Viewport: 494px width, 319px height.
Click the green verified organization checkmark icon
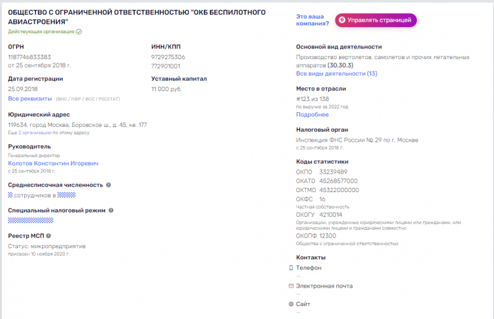pos(79,32)
